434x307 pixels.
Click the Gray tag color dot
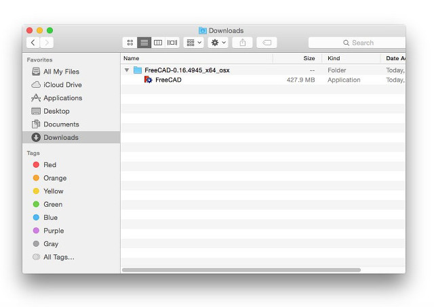coord(36,244)
